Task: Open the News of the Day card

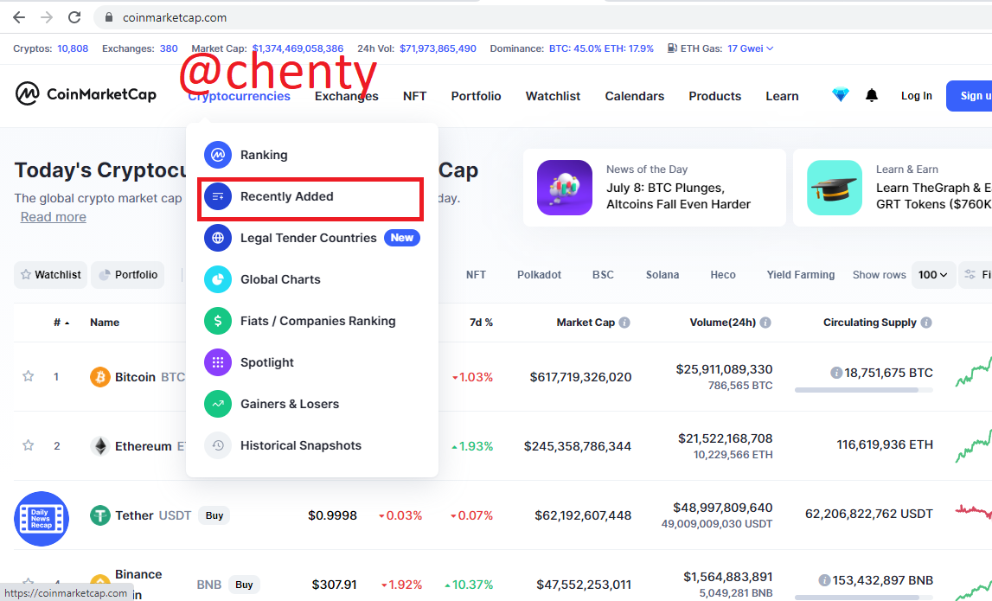Action: [654, 188]
